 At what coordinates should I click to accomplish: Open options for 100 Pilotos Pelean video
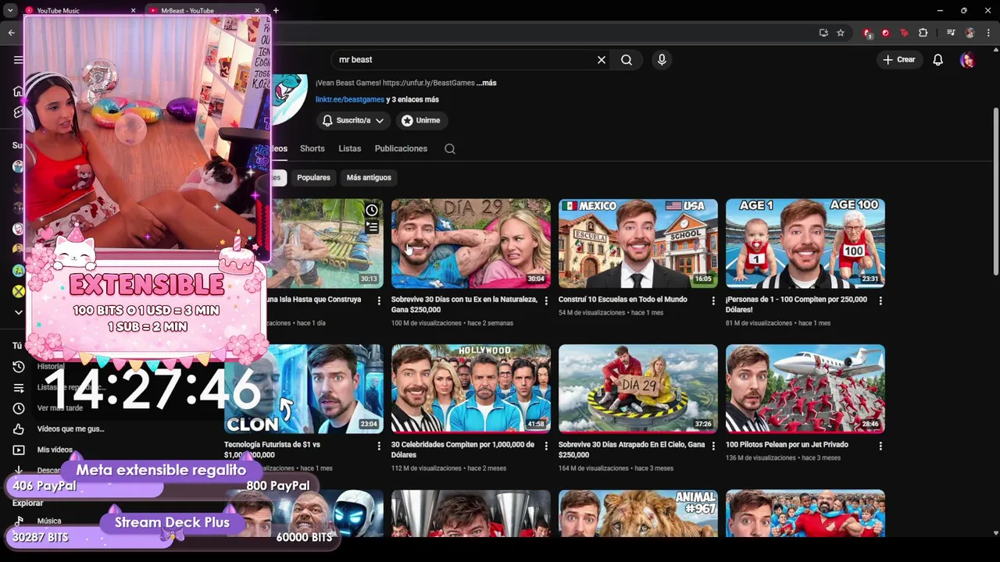(x=880, y=446)
